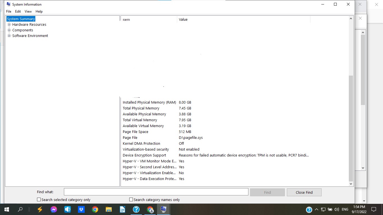The image size is (383, 215).
Task: Click the scroll-down arrow of the value pane
Action: (351, 184)
